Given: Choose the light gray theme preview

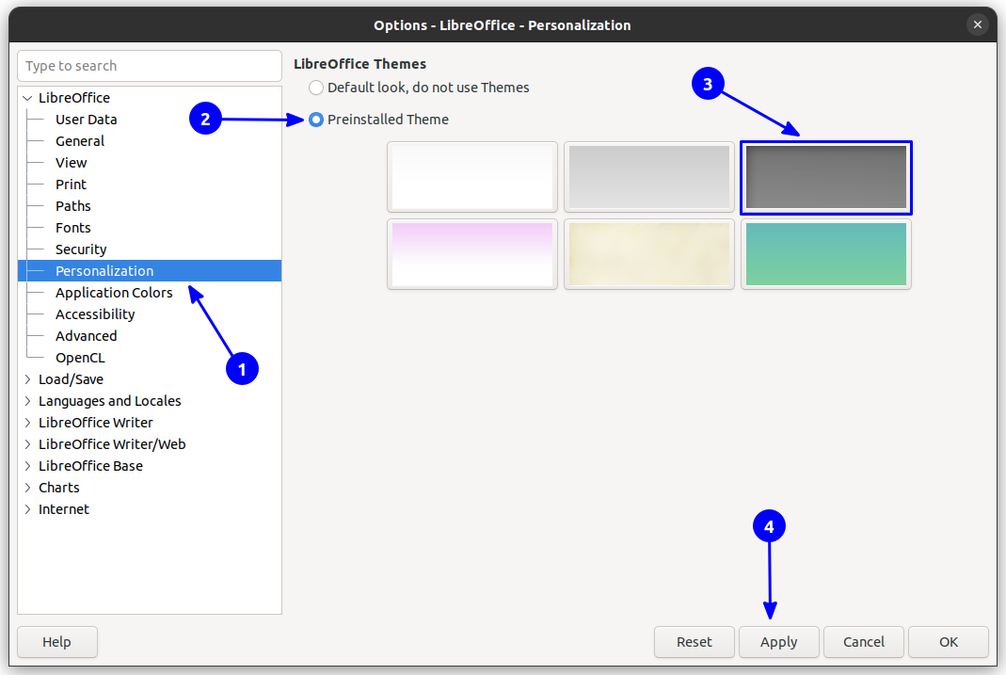Looking at the screenshot, I should tap(648, 177).
